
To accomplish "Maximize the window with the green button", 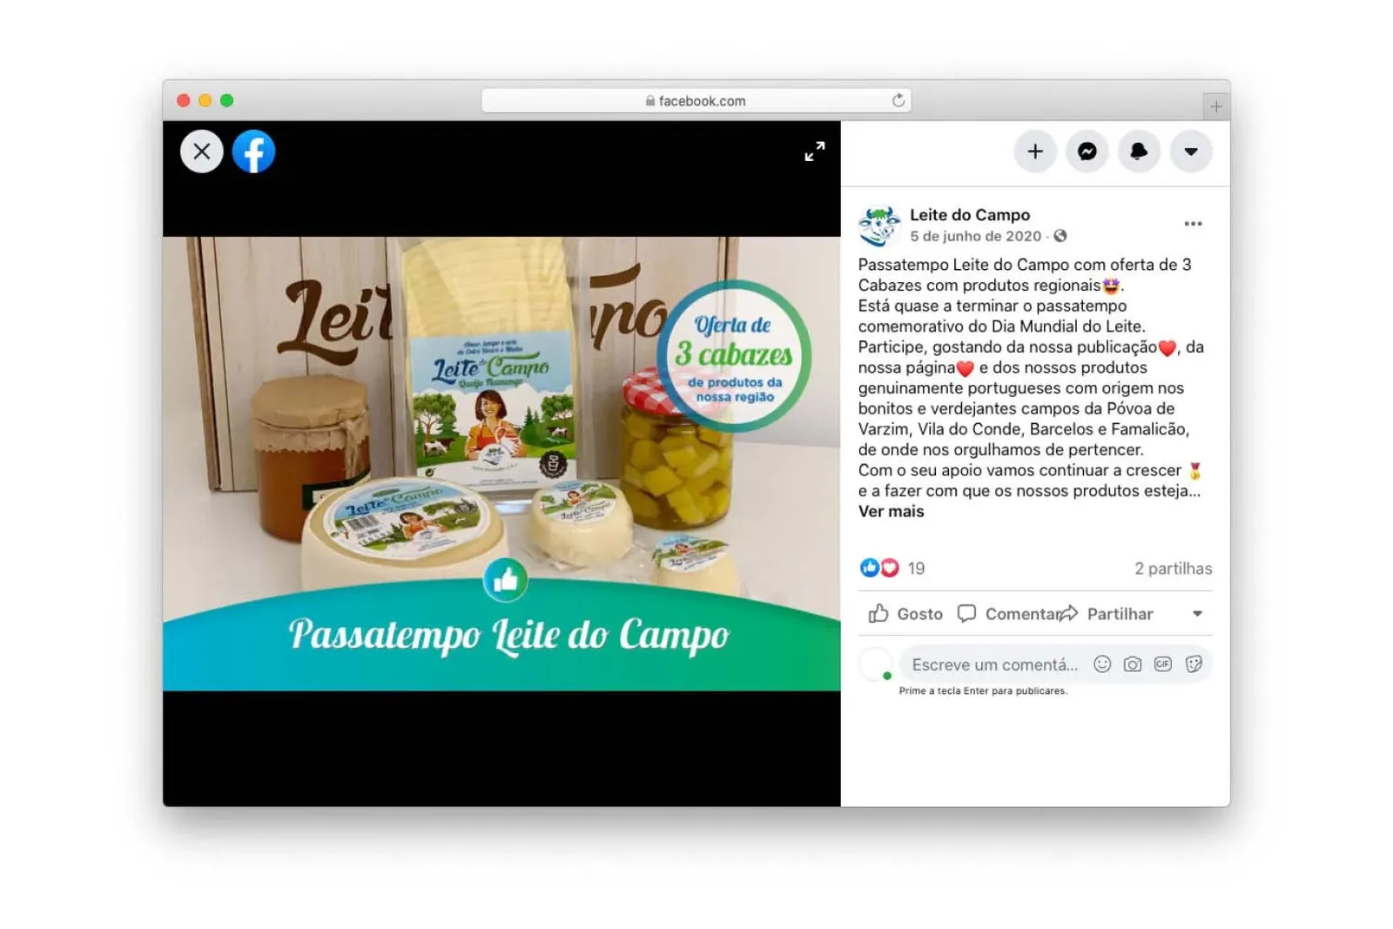I will click(x=227, y=100).
